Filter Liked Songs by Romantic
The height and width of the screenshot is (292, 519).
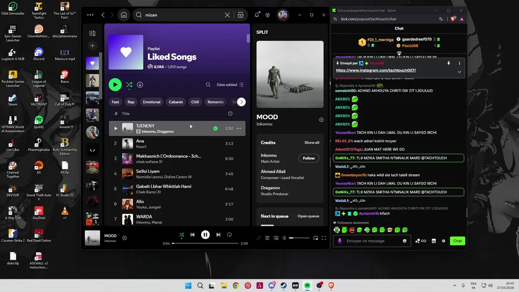pyautogui.click(x=216, y=102)
